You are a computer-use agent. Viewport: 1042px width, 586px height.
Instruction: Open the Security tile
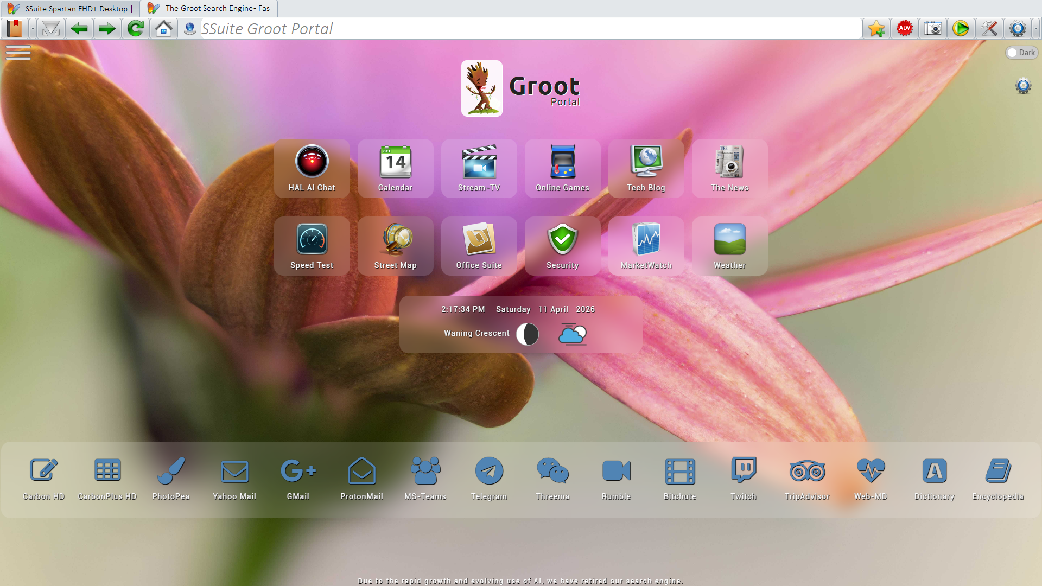point(562,246)
